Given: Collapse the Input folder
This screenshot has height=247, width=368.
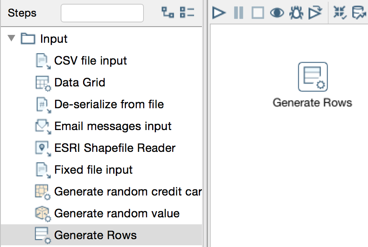Looking at the screenshot, I should click(x=12, y=38).
